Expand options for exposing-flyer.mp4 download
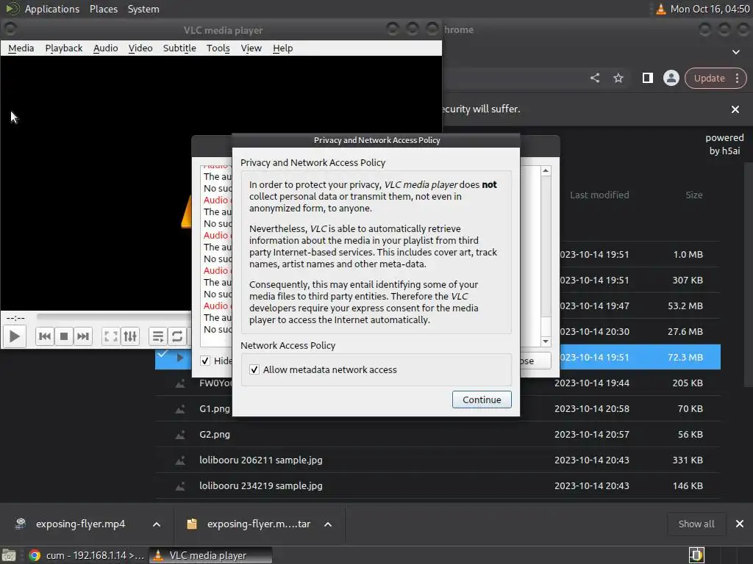This screenshot has height=564, width=753. point(157,524)
